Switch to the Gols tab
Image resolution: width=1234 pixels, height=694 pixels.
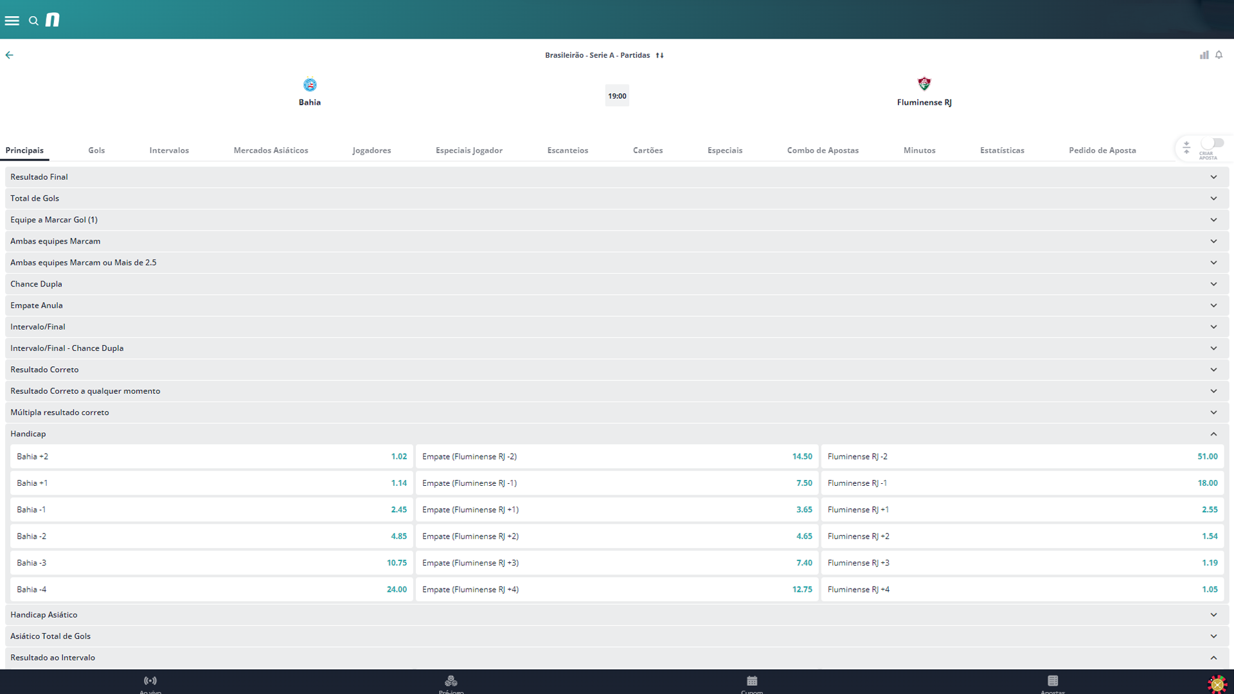point(96,150)
